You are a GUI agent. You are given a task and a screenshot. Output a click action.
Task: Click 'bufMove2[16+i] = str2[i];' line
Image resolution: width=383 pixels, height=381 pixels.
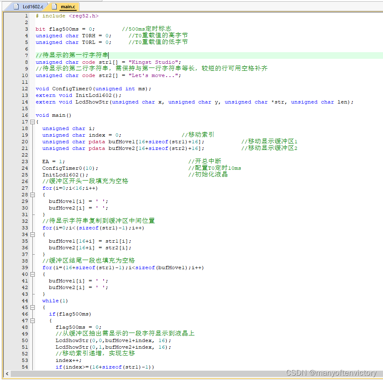[90, 248]
